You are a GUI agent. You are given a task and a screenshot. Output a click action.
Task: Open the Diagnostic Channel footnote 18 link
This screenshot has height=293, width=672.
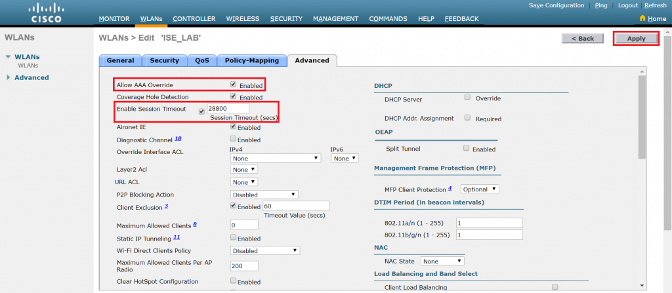click(178, 139)
